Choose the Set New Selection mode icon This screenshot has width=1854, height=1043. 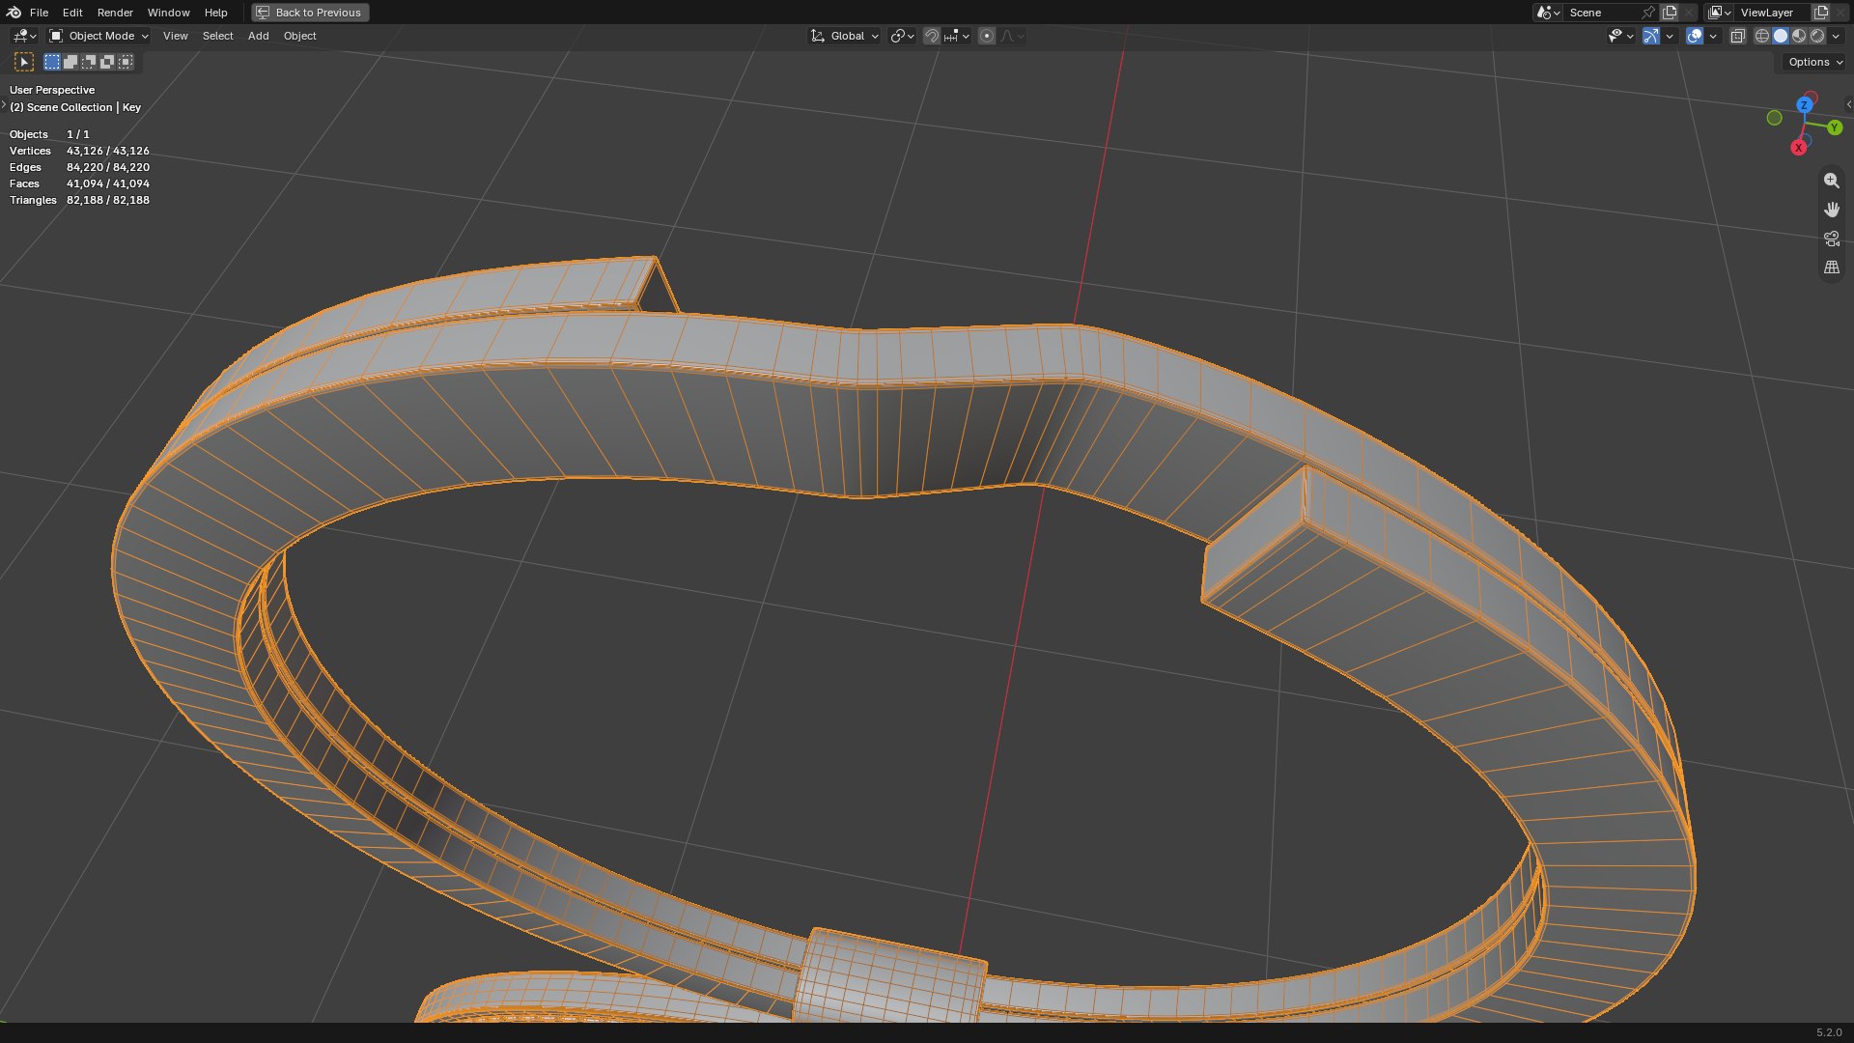point(52,62)
